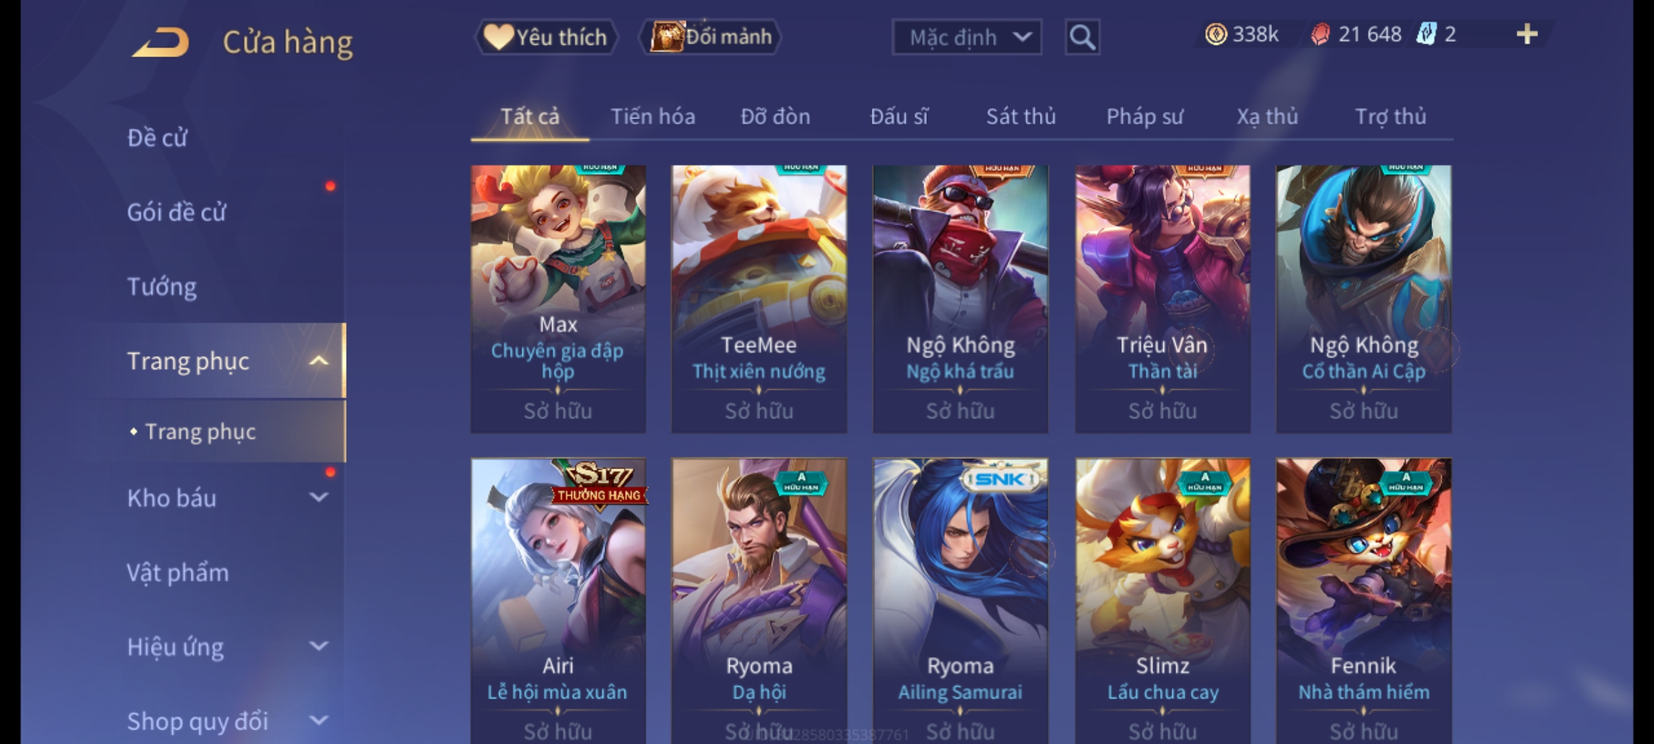
Task: Expand the Shop quy đổi section
Action: tap(318, 721)
